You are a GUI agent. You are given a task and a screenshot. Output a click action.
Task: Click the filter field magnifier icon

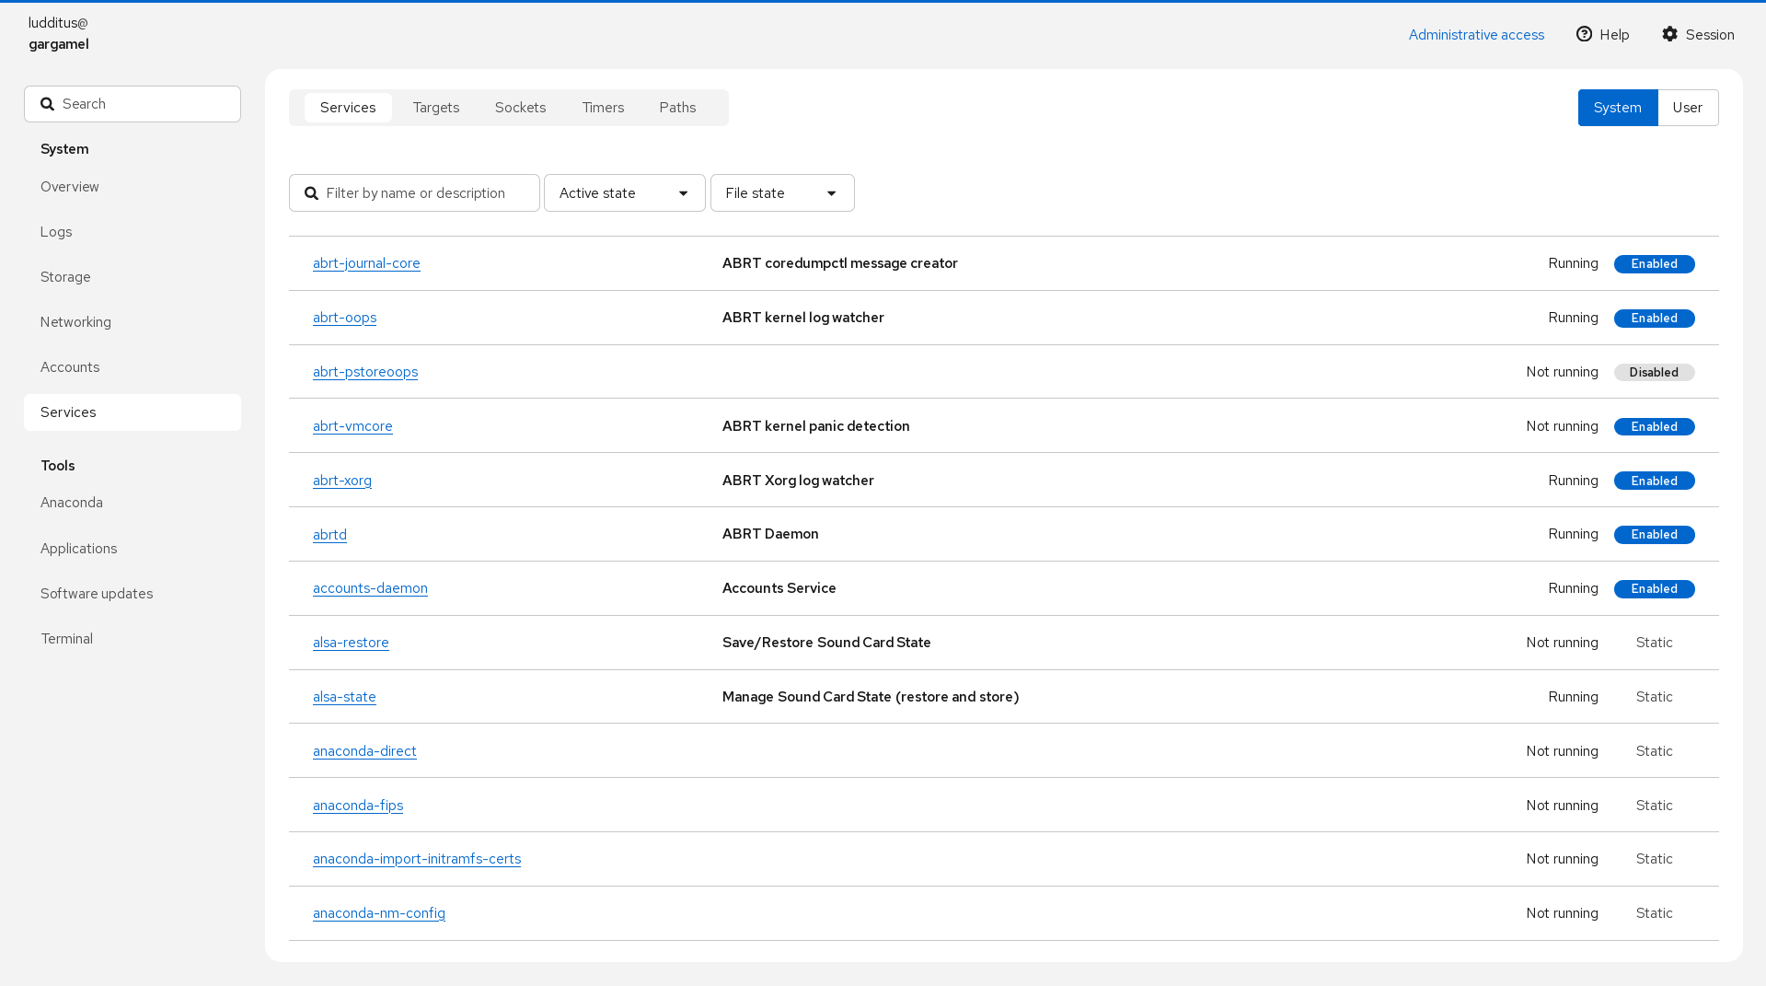coord(312,193)
